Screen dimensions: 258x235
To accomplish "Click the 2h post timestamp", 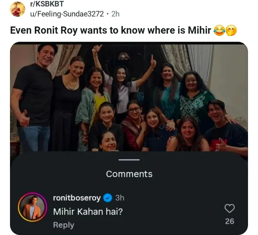I will (x=115, y=14).
